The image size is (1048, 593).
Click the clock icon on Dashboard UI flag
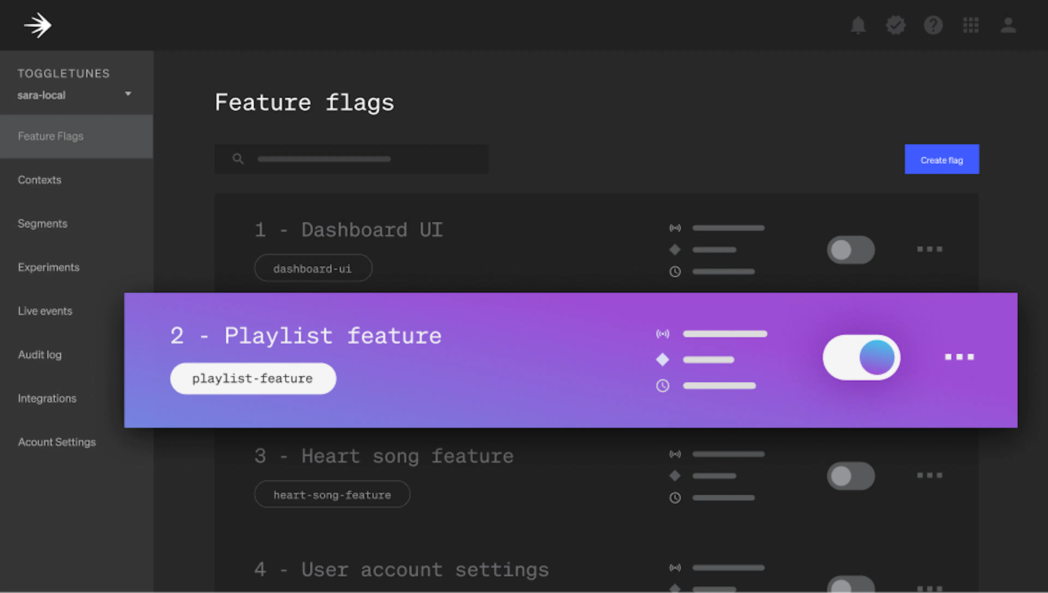tap(675, 272)
